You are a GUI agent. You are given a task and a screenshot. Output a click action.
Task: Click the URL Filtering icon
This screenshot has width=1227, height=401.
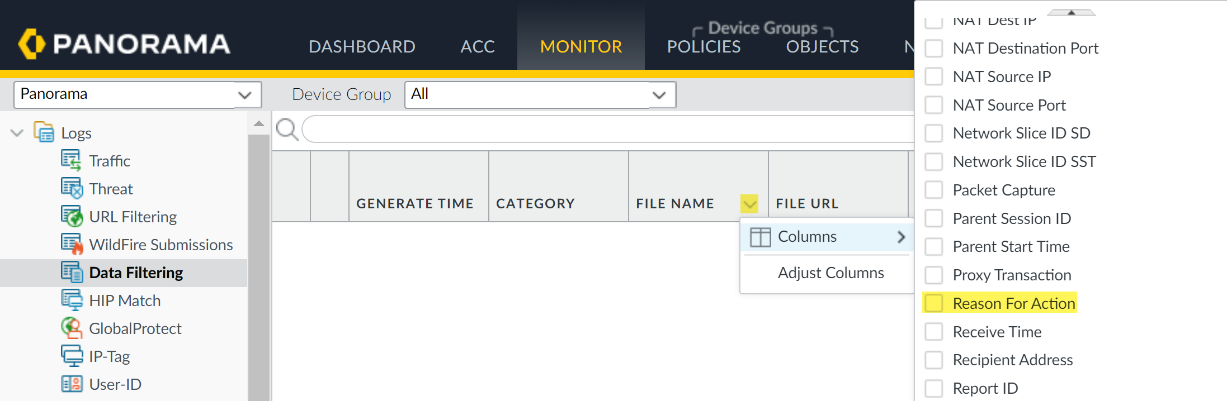pos(71,217)
